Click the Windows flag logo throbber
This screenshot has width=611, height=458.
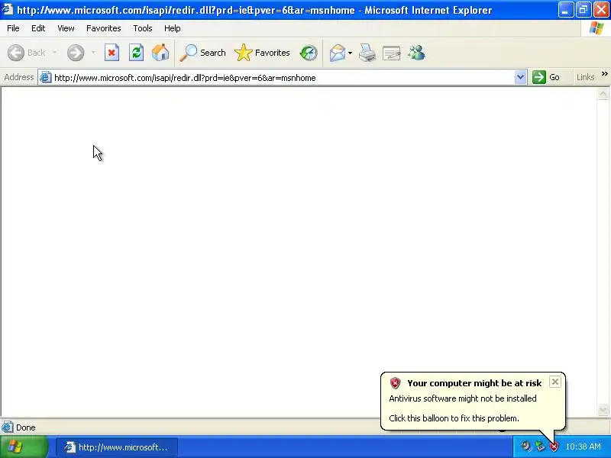[x=596, y=28]
